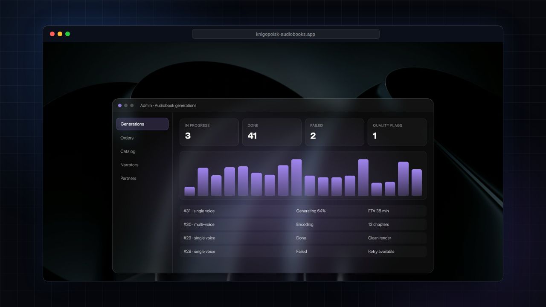This screenshot has width=546, height=307.
Task: Click the "Generating 64%" status
Action: coord(311,211)
